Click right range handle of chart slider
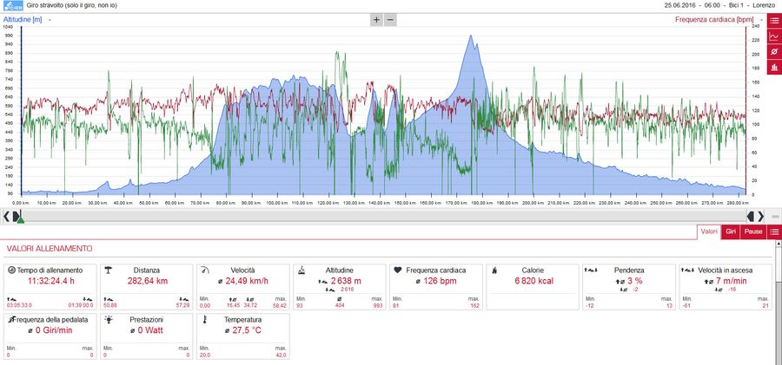Screen dimensions: 782x365 pyautogui.click(x=751, y=216)
